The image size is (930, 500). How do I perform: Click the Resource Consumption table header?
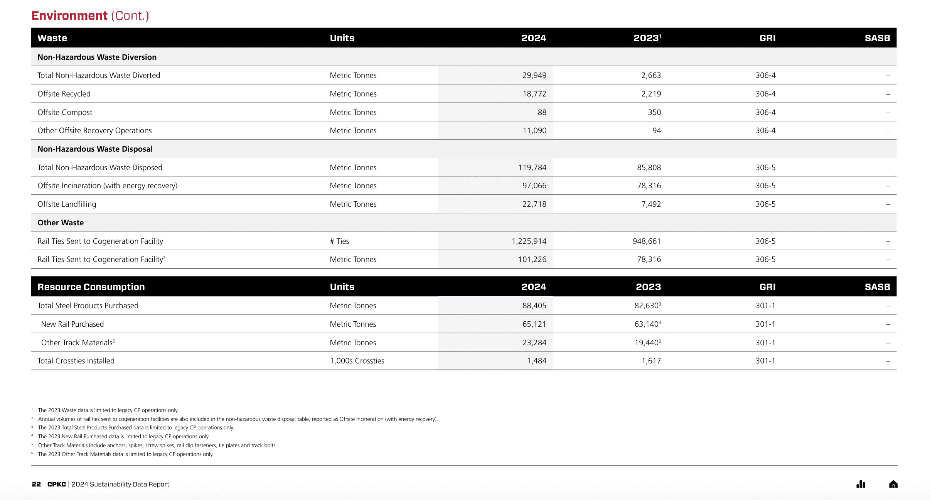pos(91,287)
